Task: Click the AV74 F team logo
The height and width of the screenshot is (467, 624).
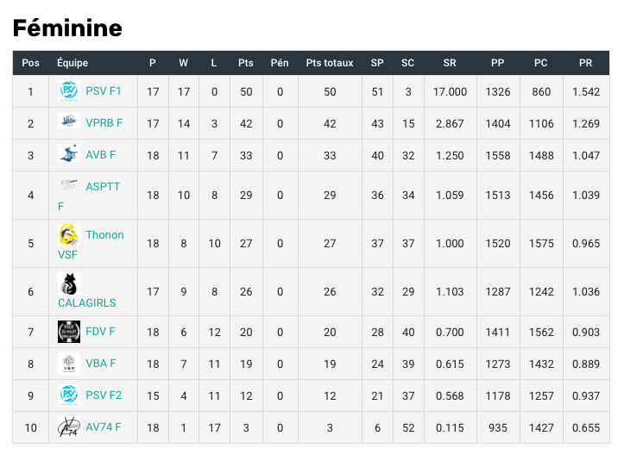Action: tap(69, 427)
